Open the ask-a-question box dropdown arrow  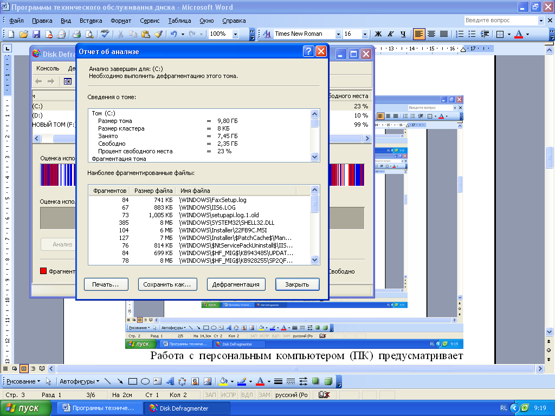pos(541,21)
